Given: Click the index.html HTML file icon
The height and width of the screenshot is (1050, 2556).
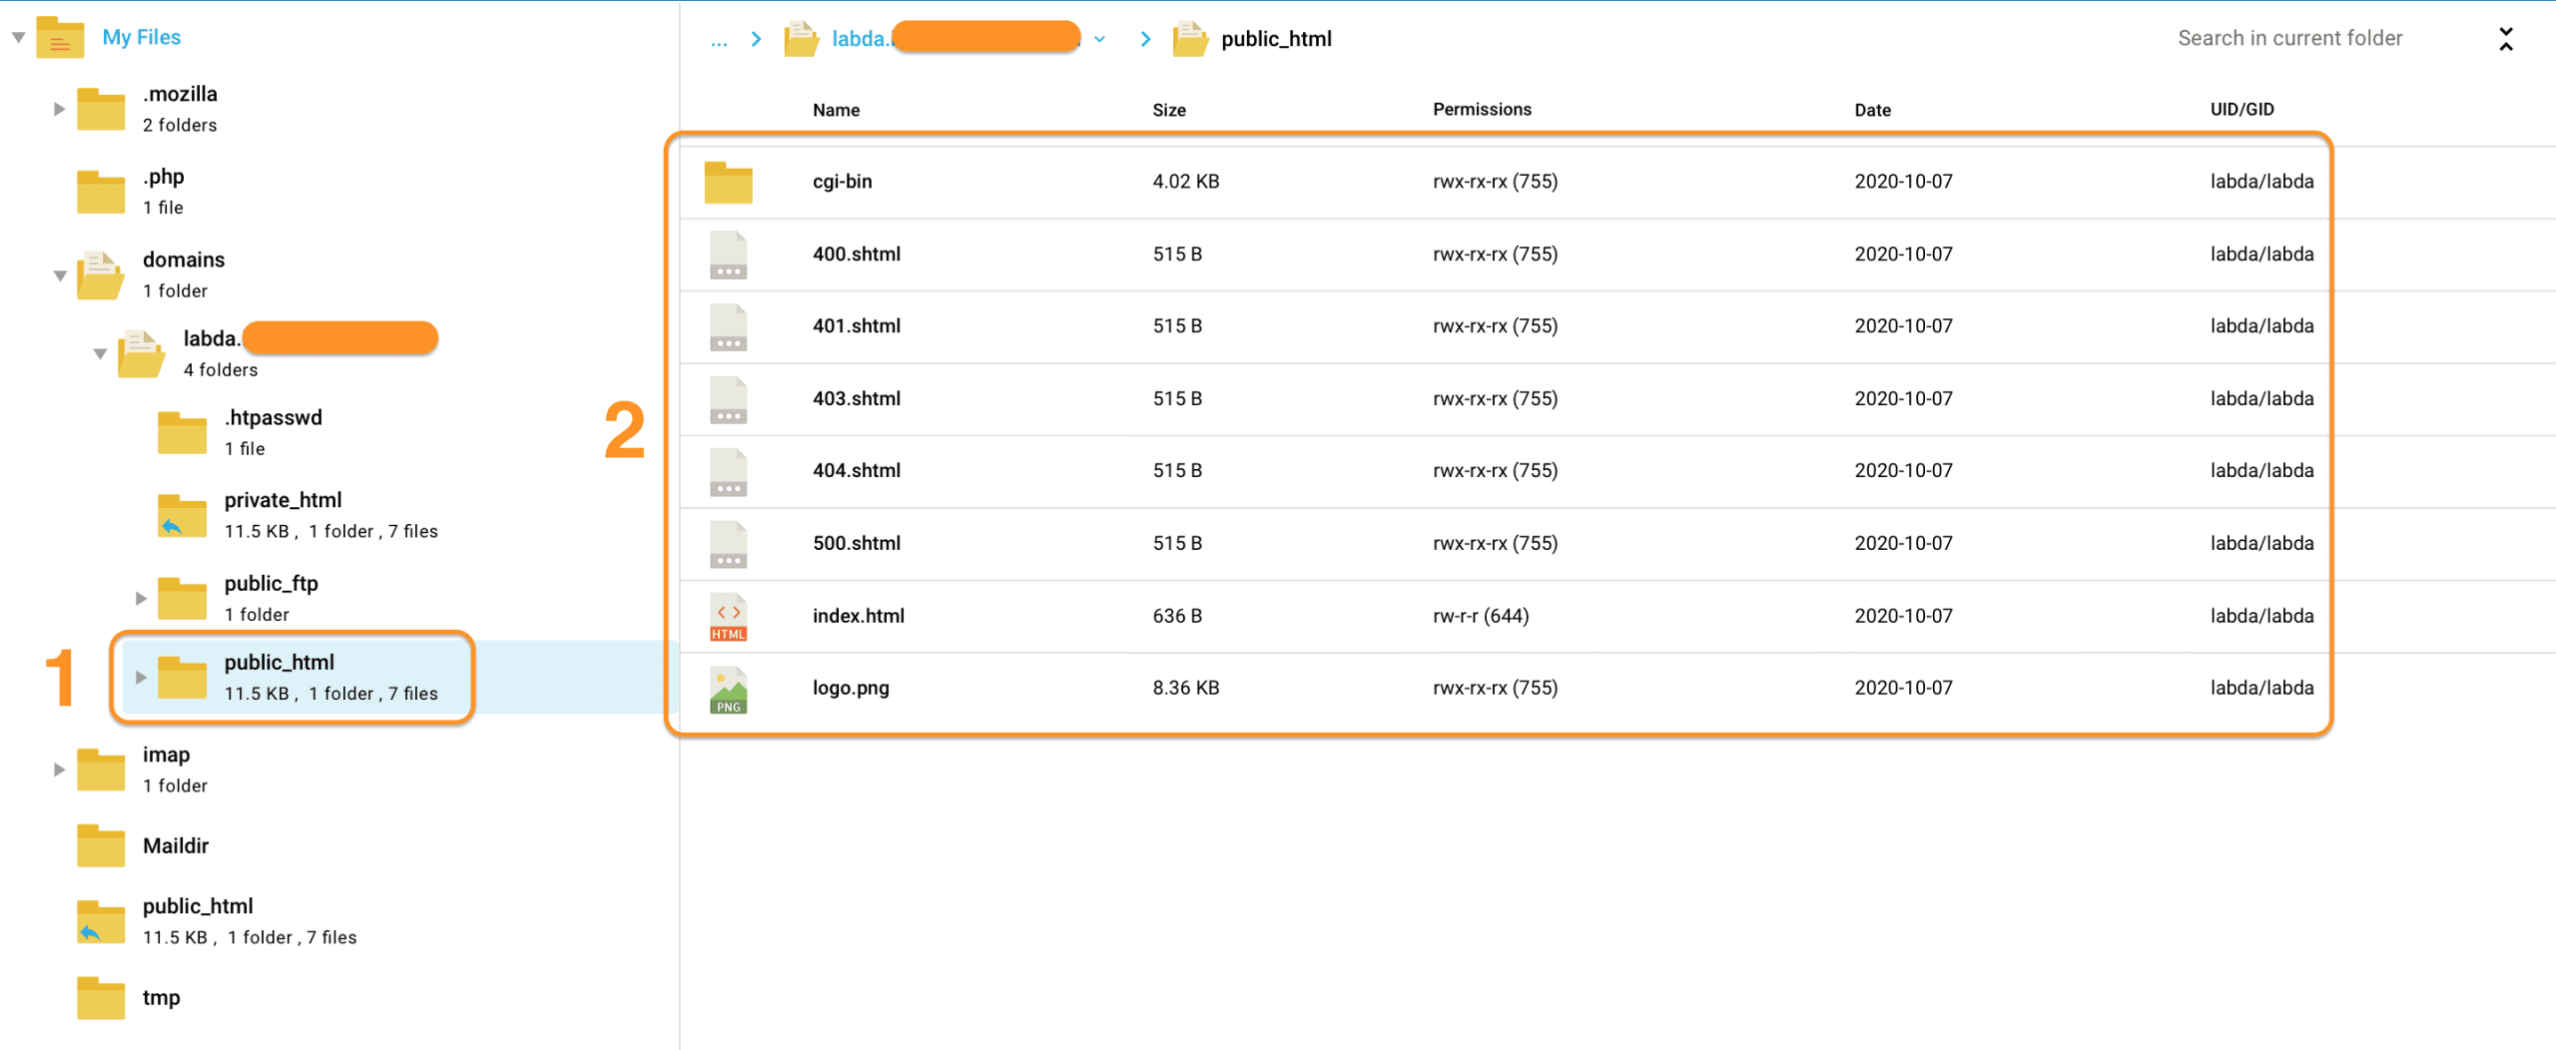Looking at the screenshot, I should (728, 616).
